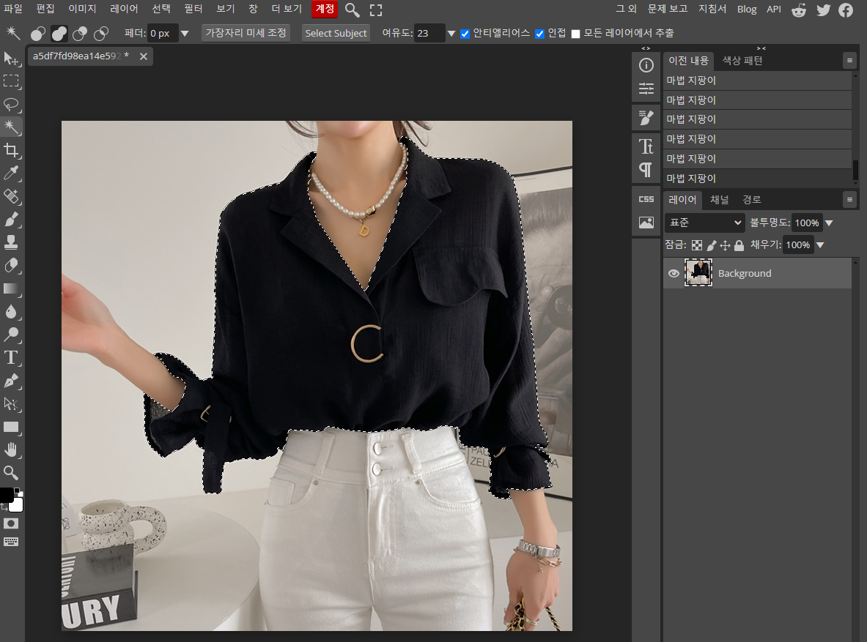Screen dimensions: 867x642
Task: Set selection mode to New selection
Action: 38,34
